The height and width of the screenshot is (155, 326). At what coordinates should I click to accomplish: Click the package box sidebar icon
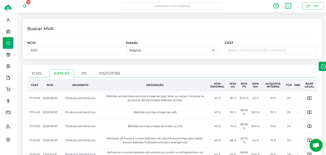8,55
